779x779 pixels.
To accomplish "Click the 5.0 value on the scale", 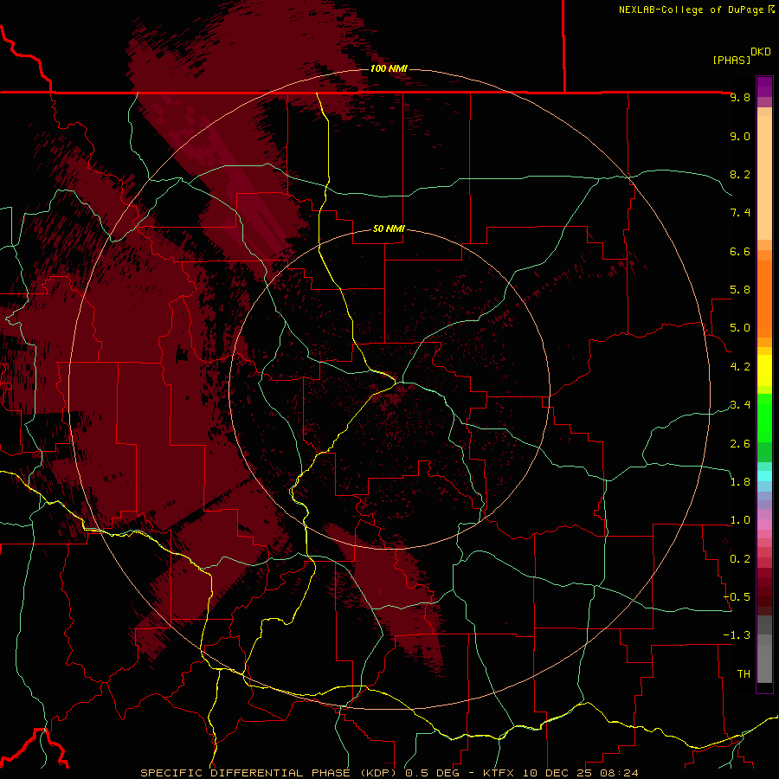I will click(740, 328).
